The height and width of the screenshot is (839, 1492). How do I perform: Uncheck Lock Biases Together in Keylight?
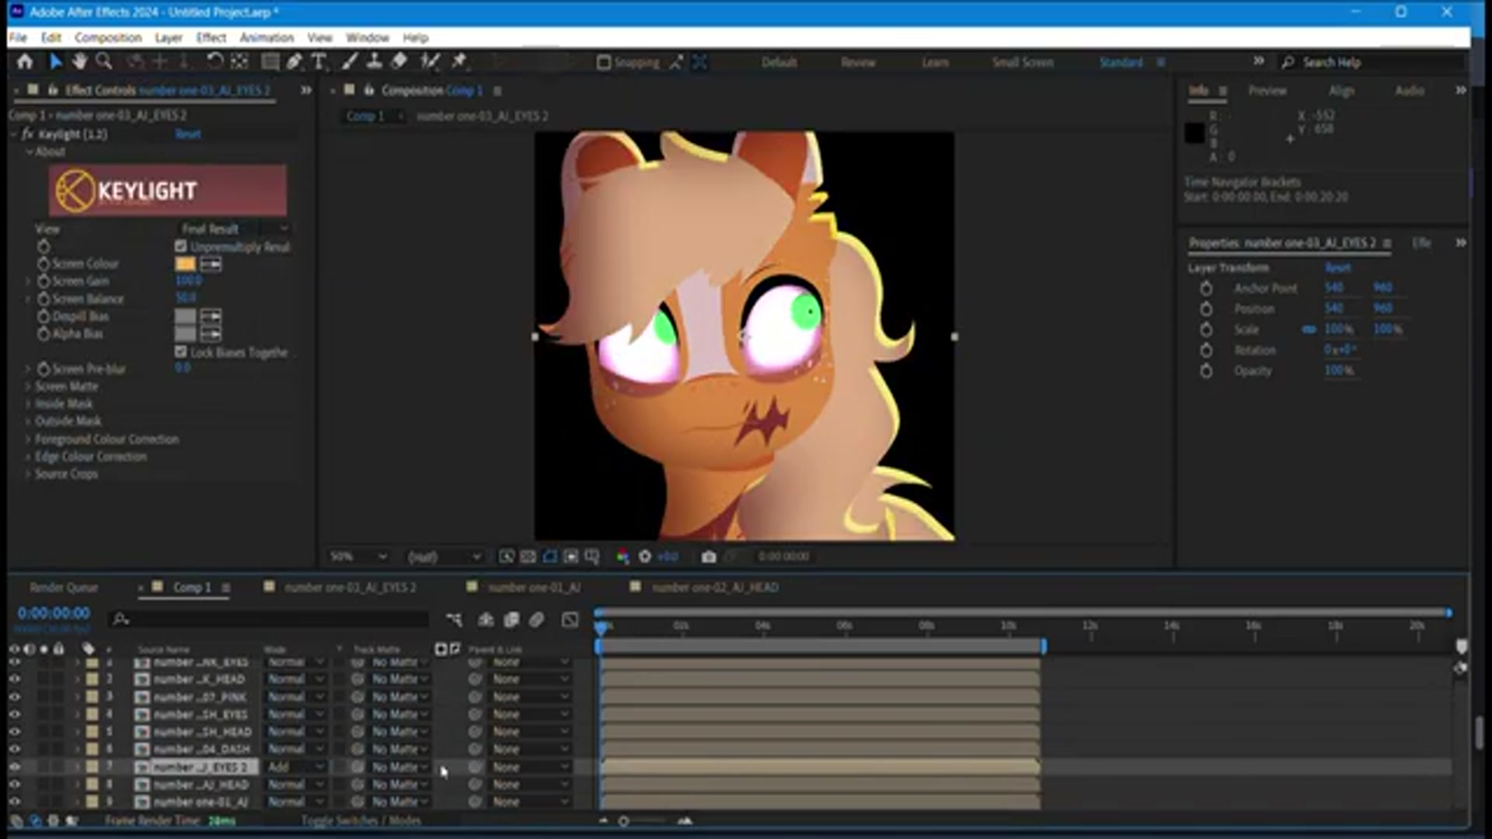[x=181, y=351]
